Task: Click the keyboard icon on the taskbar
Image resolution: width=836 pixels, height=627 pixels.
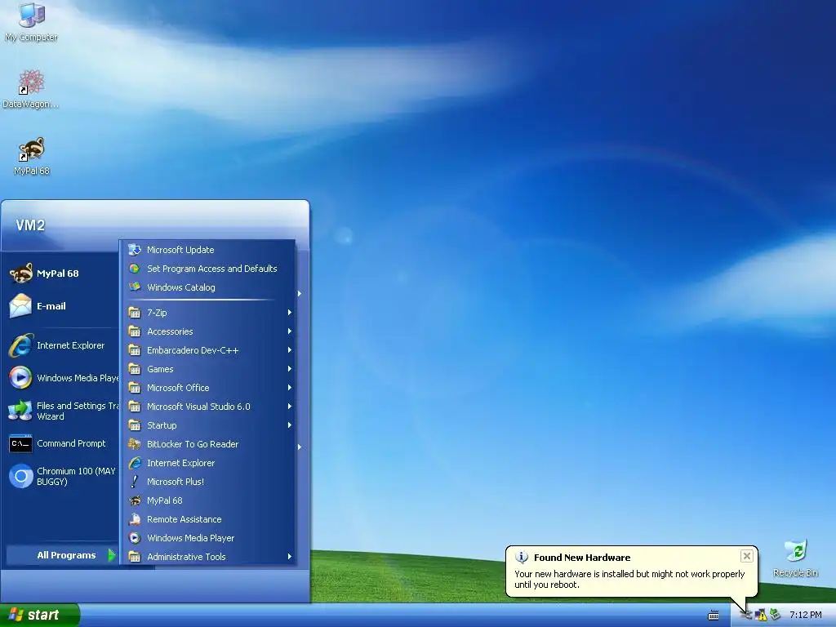Action: [714, 616]
